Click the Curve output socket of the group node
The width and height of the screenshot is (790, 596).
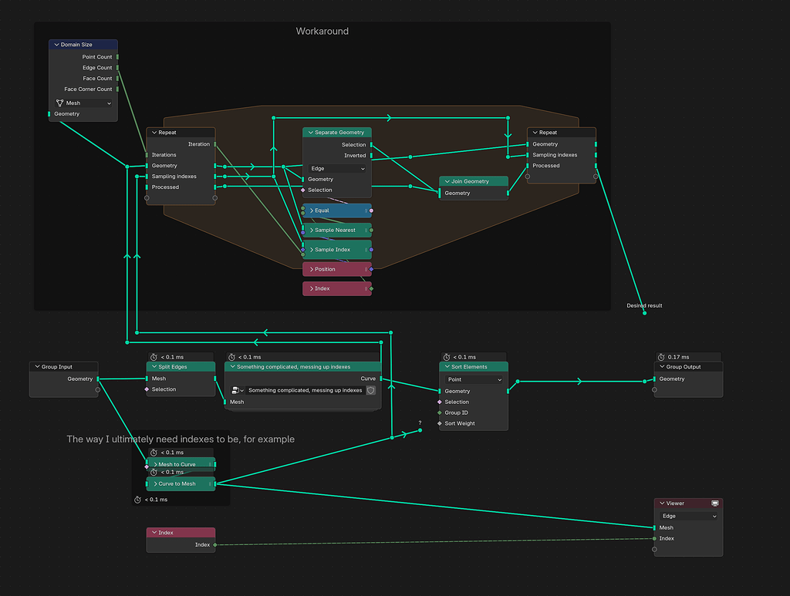point(381,379)
